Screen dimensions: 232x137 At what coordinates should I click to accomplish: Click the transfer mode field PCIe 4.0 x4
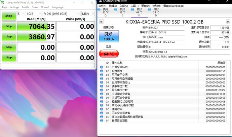coord(166,42)
